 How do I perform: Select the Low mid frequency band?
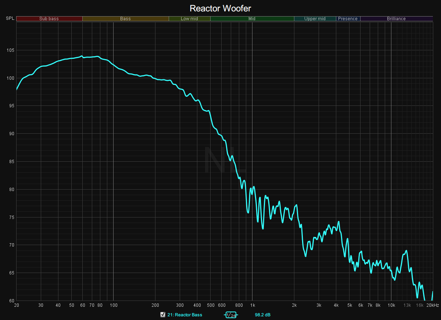point(190,19)
